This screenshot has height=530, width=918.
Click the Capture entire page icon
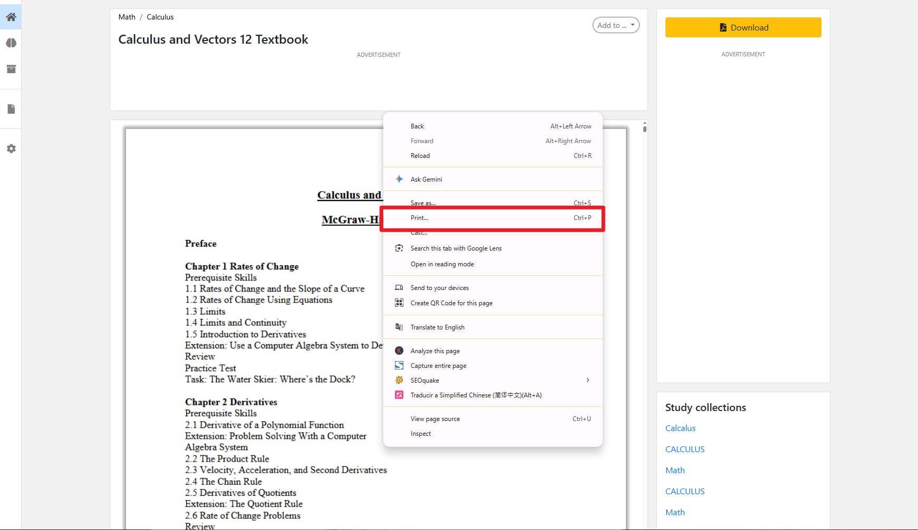(399, 365)
